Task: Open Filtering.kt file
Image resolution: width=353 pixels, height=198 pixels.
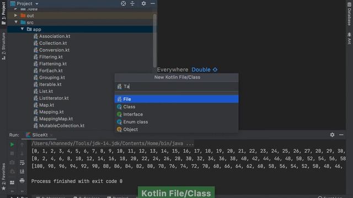Action: tap(51, 57)
